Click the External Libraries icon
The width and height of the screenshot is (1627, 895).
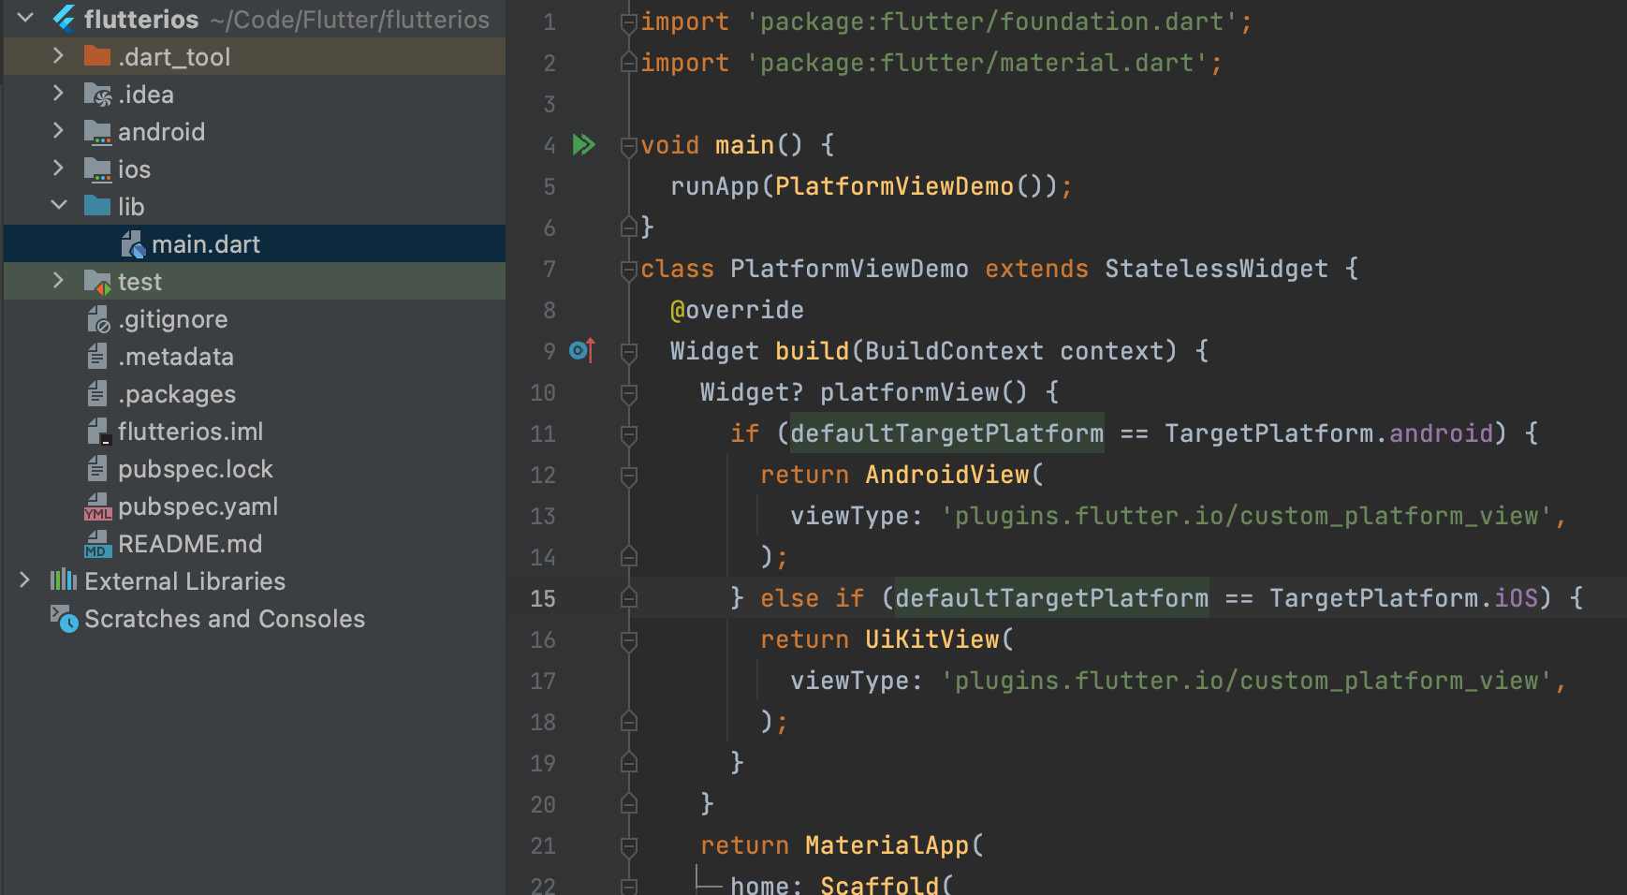[x=64, y=580]
